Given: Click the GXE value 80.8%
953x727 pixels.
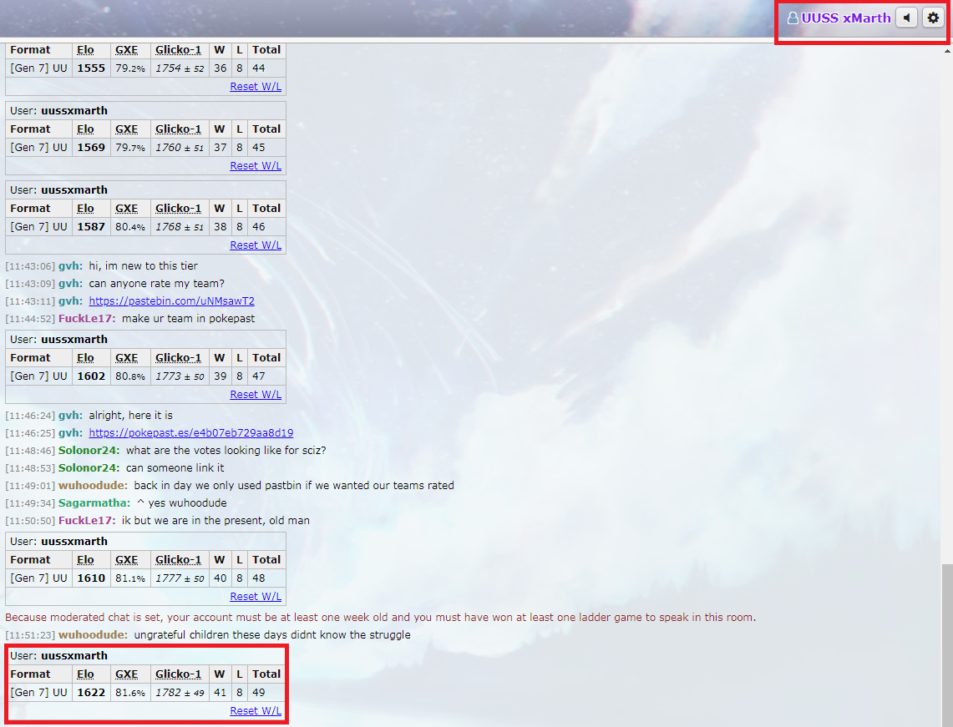Looking at the screenshot, I should click(x=130, y=376).
